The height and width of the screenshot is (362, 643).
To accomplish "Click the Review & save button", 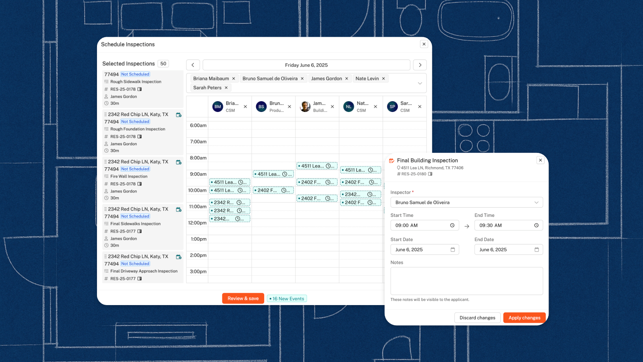I will [243, 298].
